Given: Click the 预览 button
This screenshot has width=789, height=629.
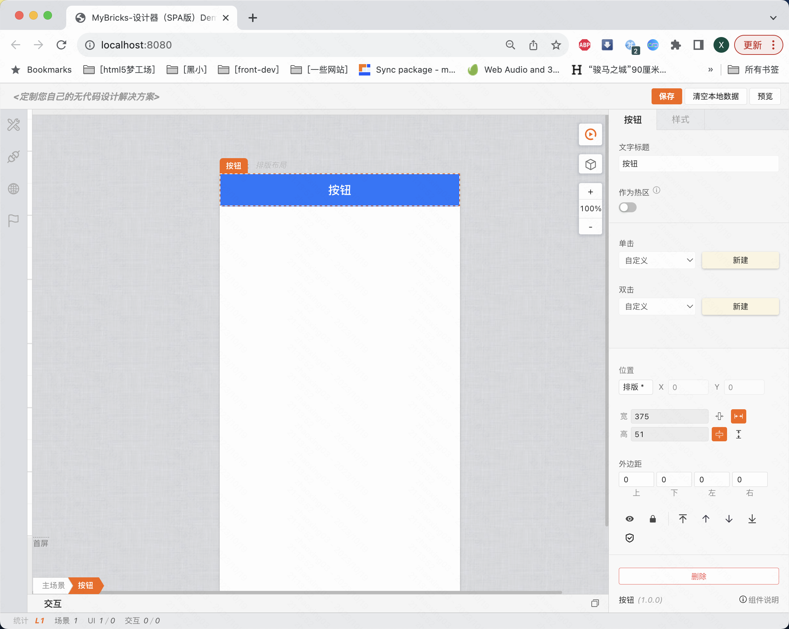Looking at the screenshot, I should [x=765, y=96].
